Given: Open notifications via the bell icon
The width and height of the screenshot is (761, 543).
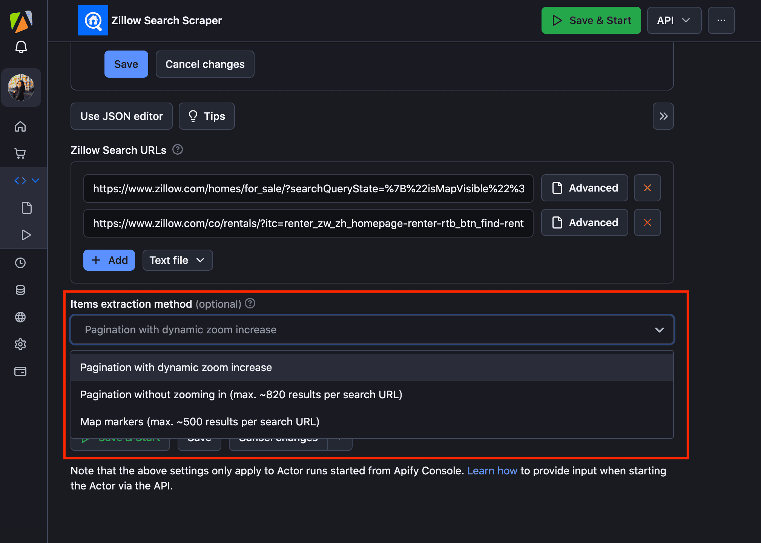Looking at the screenshot, I should pos(21,47).
